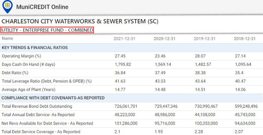Image resolution: width=263 pixels, height=135 pixels.
Task: Click Average Age of Plant row label
Action: 28,90
